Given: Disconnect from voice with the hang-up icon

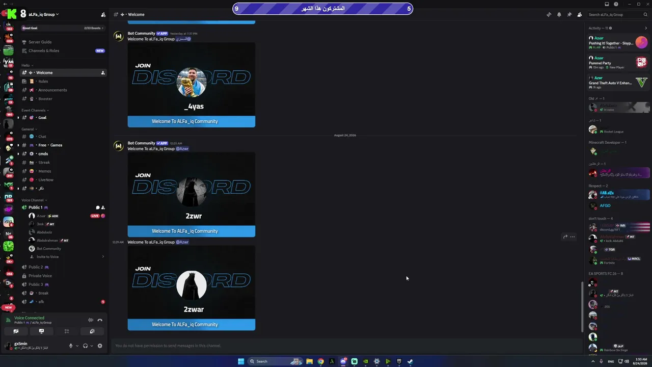Looking at the screenshot, I should tap(100, 320).
